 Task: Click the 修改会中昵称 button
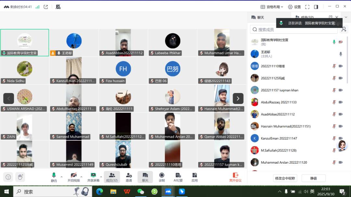pyautogui.click(x=285, y=178)
